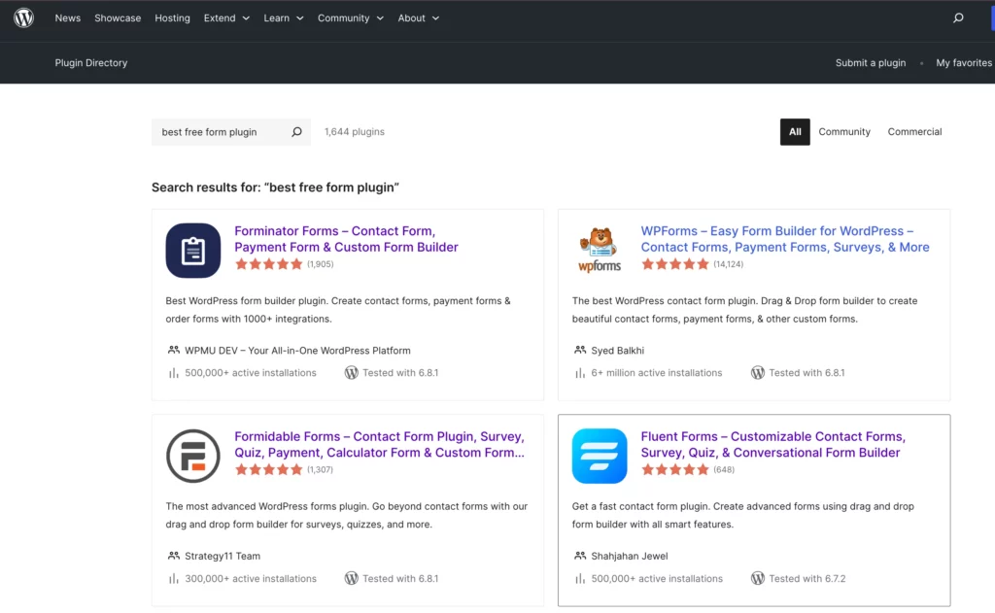The image size is (995, 613).
Task: Go to Plugin Directory home
Action: point(90,63)
